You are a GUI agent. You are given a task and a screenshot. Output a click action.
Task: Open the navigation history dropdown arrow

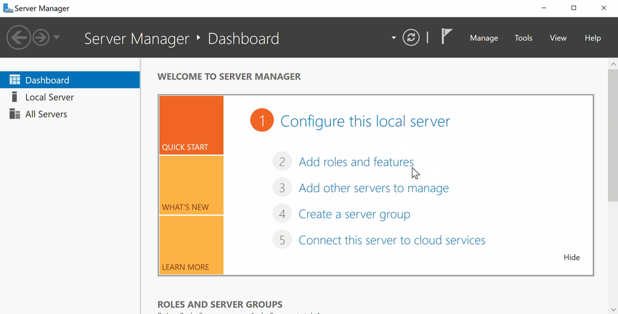point(56,37)
